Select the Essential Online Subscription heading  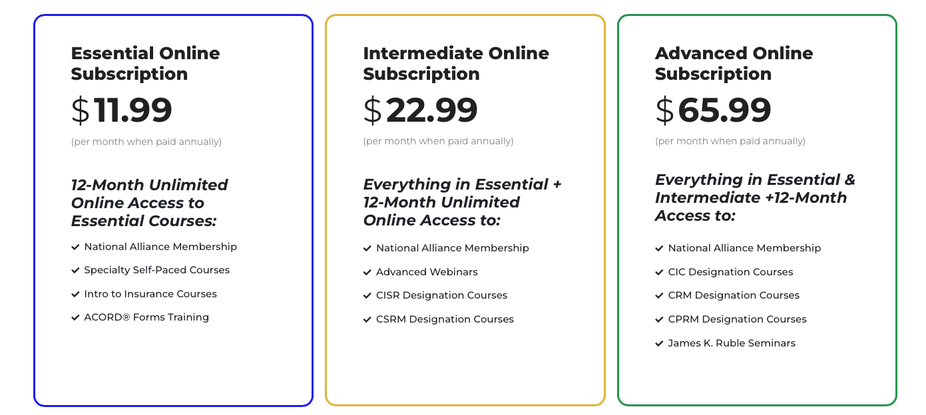146,63
